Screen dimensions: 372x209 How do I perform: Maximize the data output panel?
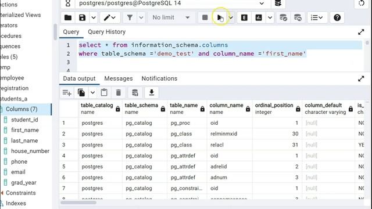pyautogui.click(x=361, y=79)
